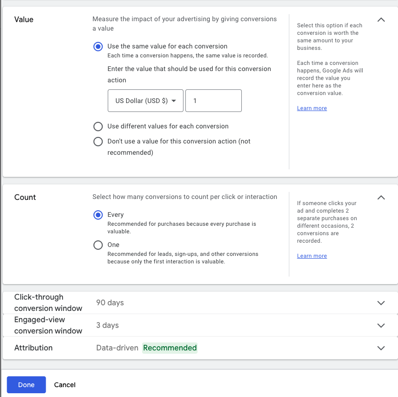This screenshot has height=397, width=398.
Task: Click the Cancel button
Action: pos(65,385)
